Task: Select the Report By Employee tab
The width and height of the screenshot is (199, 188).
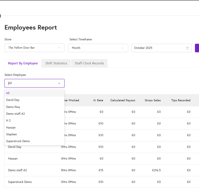Action: pyautogui.click(x=23, y=63)
